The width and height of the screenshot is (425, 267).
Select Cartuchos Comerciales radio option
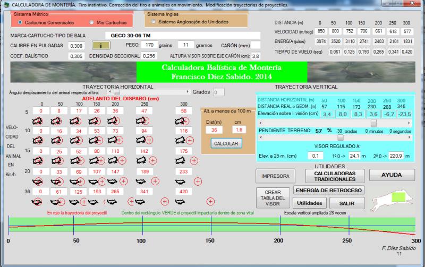[x=20, y=22]
